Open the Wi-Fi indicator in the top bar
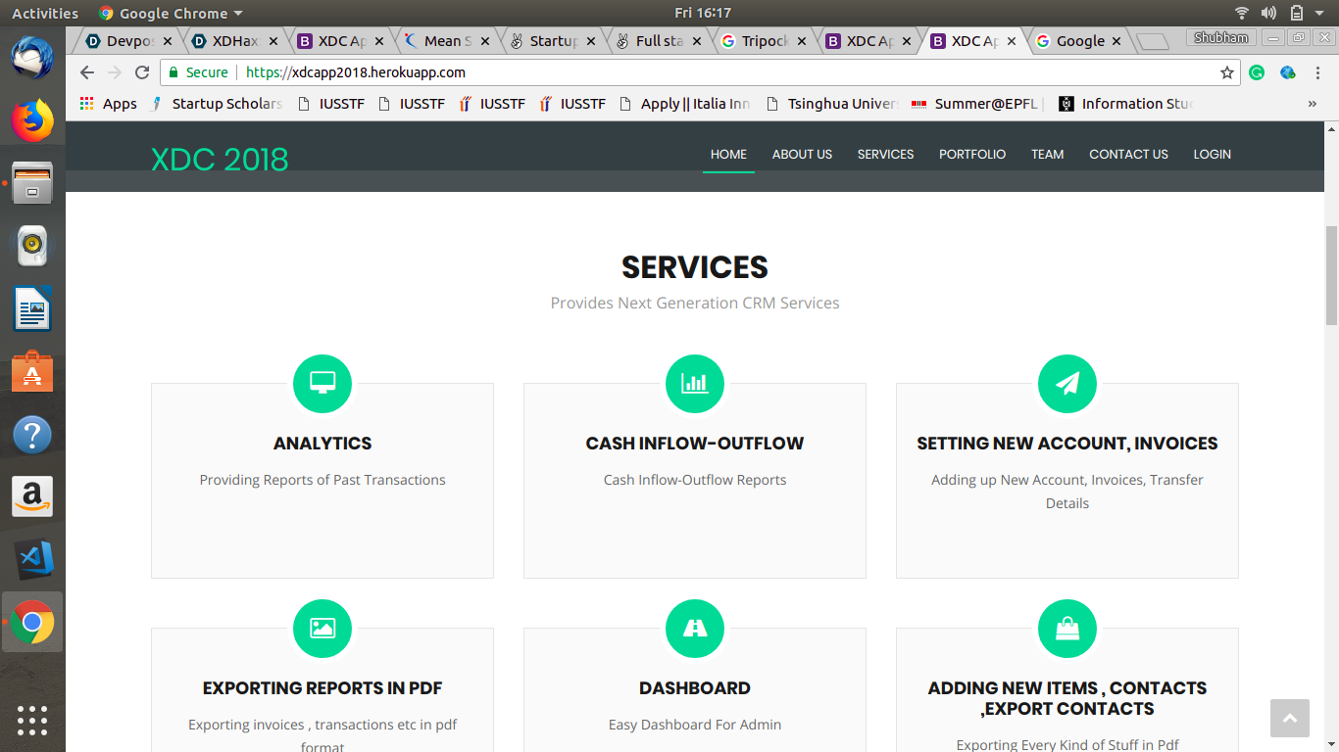Viewport: 1339px width, 752px height. [x=1242, y=13]
